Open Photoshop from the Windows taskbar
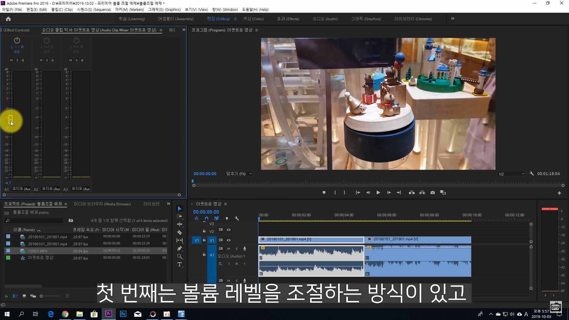The height and width of the screenshot is (320, 569). click(x=123, y=314)
